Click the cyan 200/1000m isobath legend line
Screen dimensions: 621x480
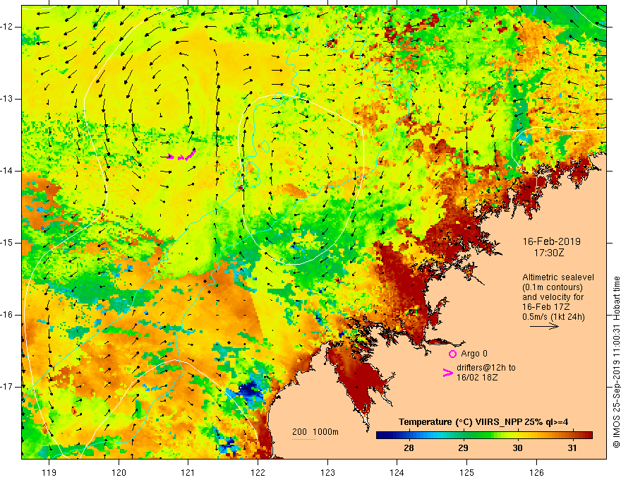(304, 439)
